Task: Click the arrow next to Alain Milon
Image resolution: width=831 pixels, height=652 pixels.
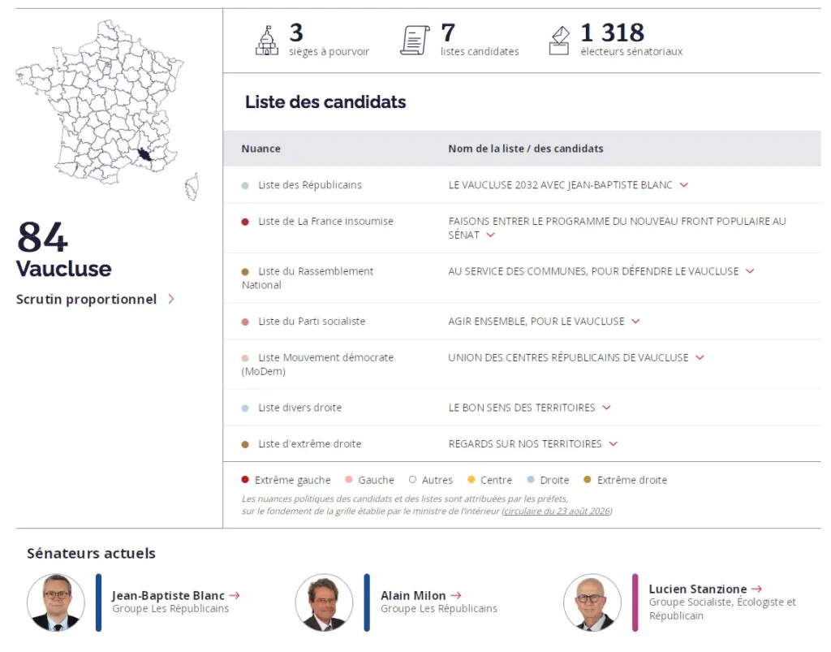Action: (456, 596)
